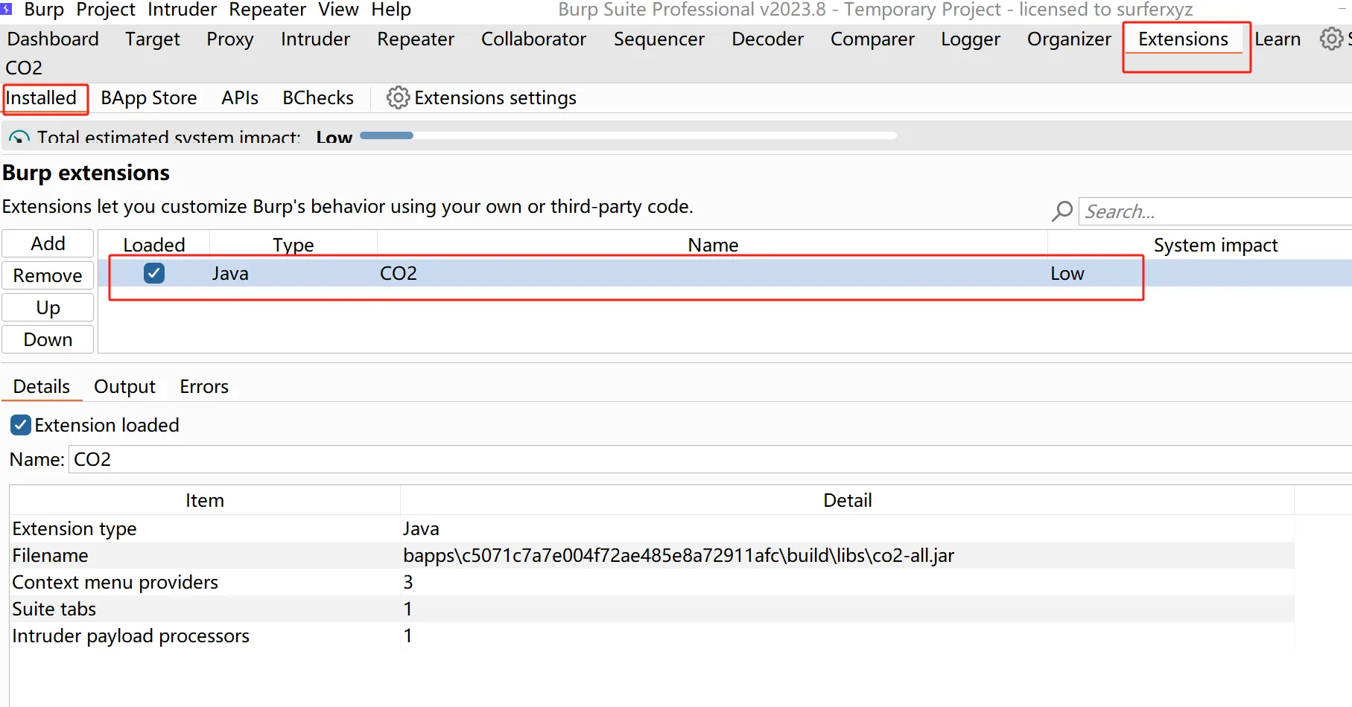Open the Help menu

(x=391, y=10)
